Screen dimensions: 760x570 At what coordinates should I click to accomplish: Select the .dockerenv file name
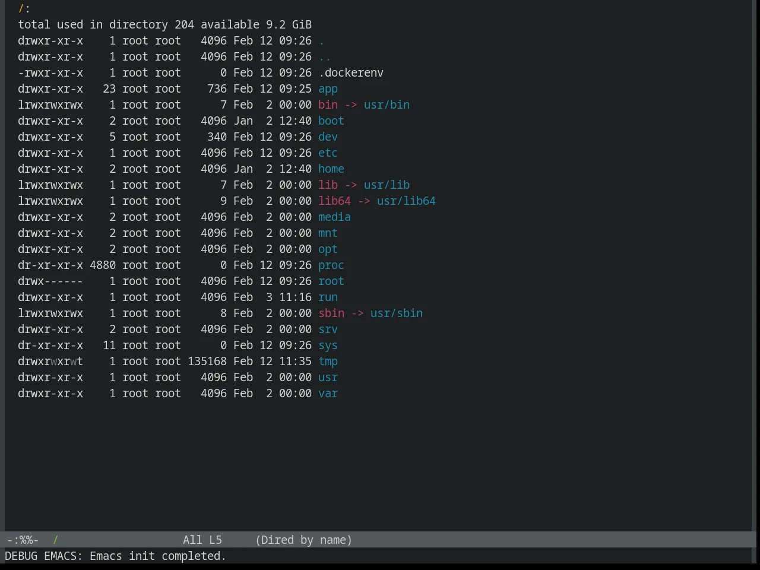click(x=351, y=73)
